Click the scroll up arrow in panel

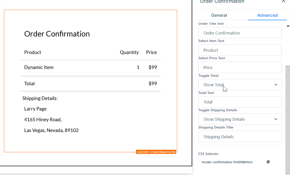(288, 26)
